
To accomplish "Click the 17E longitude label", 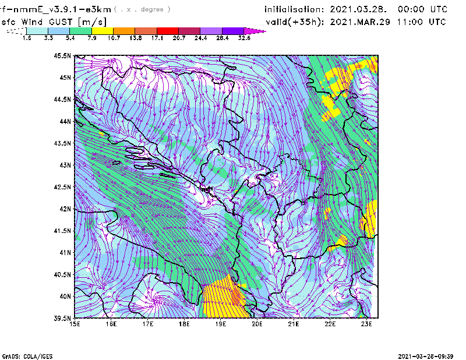I will click(x=148, y=324).
